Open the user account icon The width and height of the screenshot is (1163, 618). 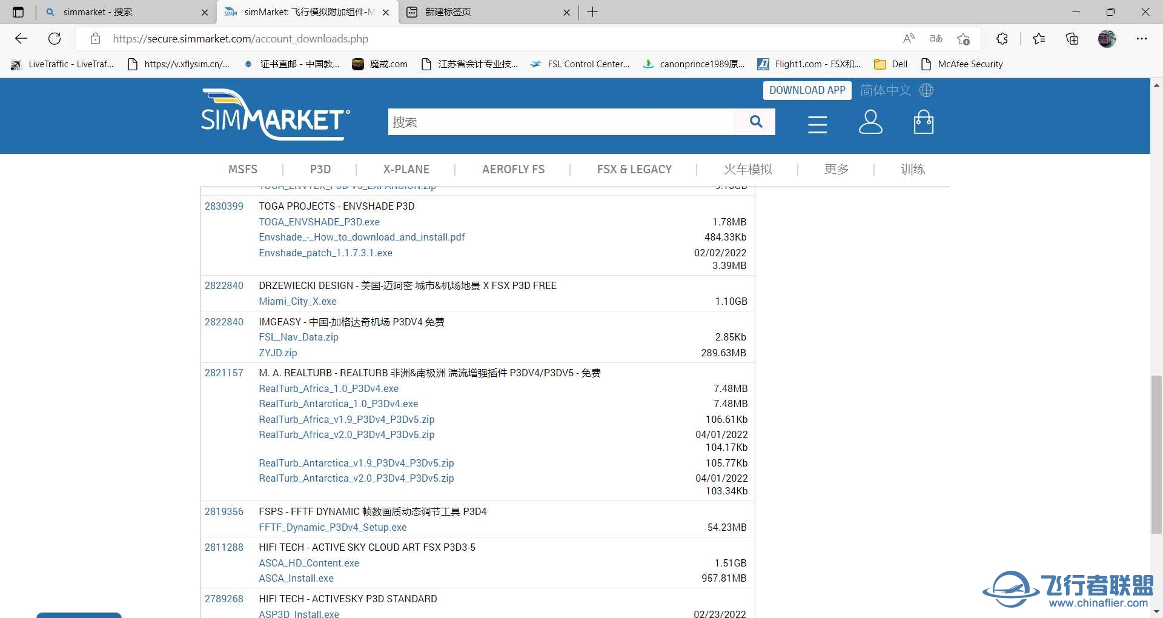pyautogui.click(x=870, y=122)
